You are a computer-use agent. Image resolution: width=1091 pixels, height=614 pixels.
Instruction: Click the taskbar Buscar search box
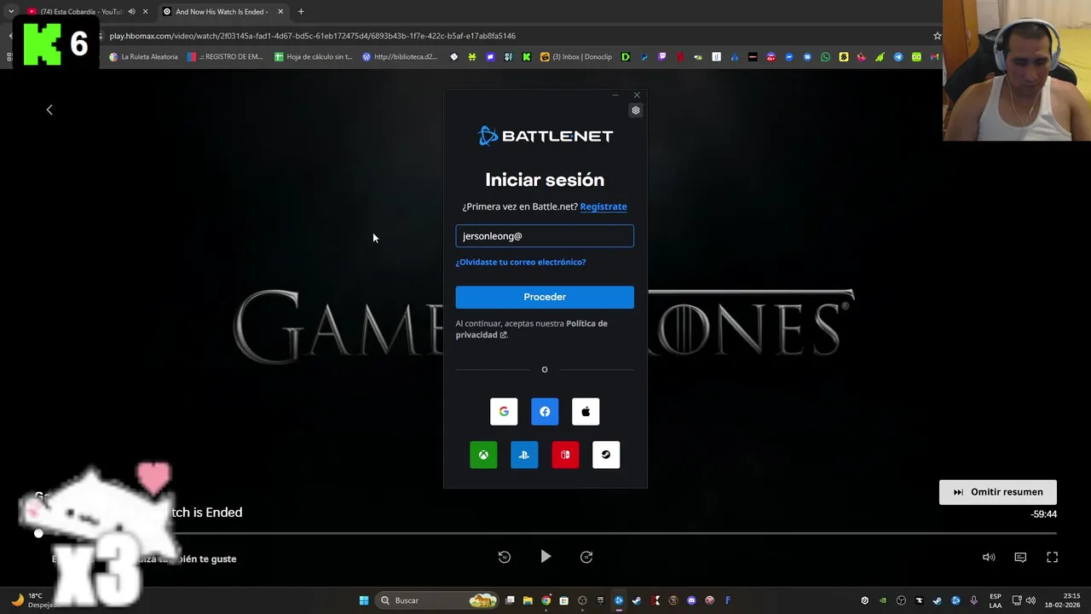[436, 600]
